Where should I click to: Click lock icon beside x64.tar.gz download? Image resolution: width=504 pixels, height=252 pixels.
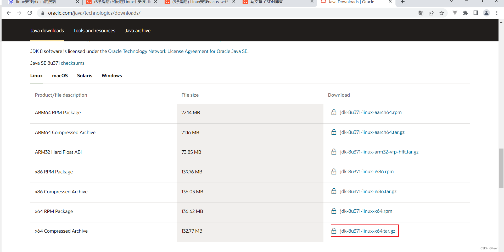click(334, 231)
